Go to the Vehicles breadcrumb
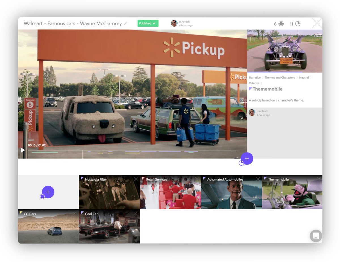This screenshot has height=262, width=340. [x=254, y=83]
